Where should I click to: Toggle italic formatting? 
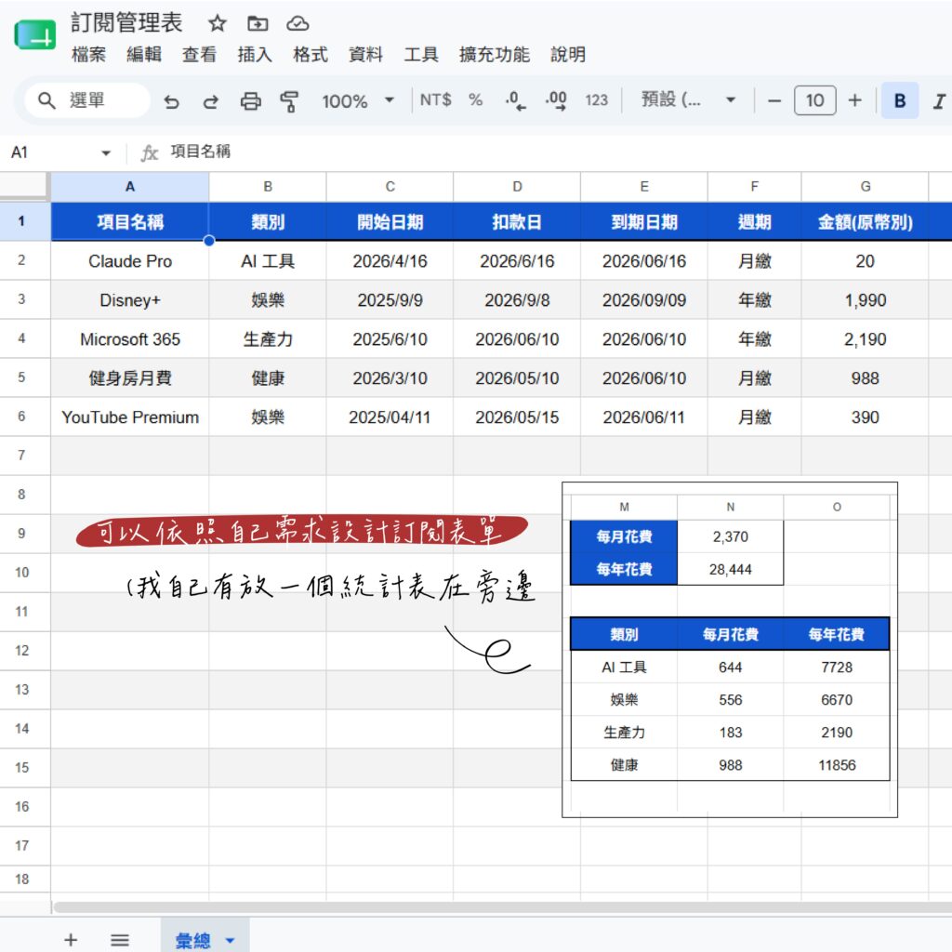[939, 100]
